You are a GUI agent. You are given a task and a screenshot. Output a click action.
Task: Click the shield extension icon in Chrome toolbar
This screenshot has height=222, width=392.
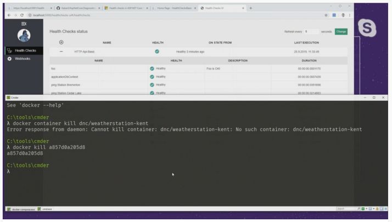(343, 15)
